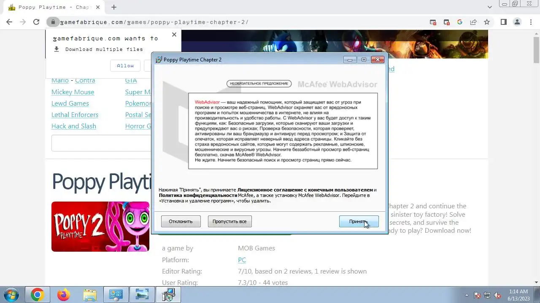The image size is (540, 303).
Task: Open the Windows Start menu
Action: [11, 295]
